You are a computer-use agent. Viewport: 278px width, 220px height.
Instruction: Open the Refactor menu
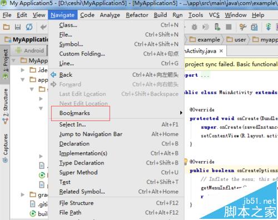[137, 15]
